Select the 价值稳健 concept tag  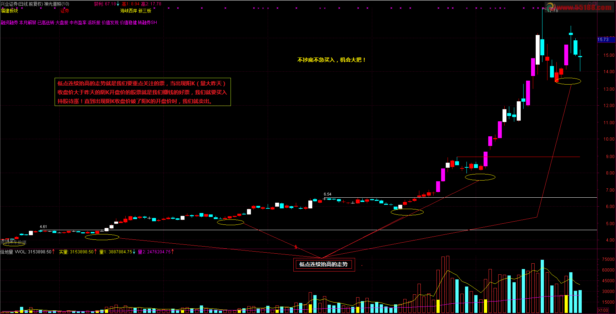point(128,22)
